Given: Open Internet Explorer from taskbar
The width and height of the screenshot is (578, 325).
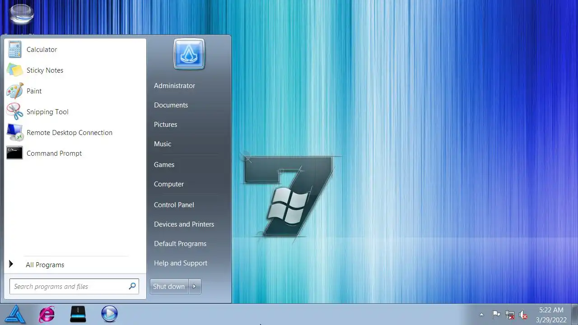Looking at the screenshot, I should coord(47,314).
